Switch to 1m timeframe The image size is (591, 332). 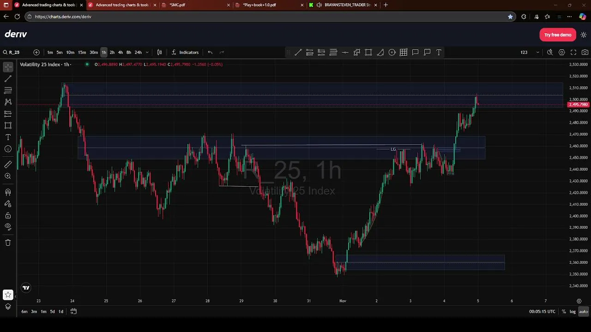pyautogui.click(x=50, y=52)
